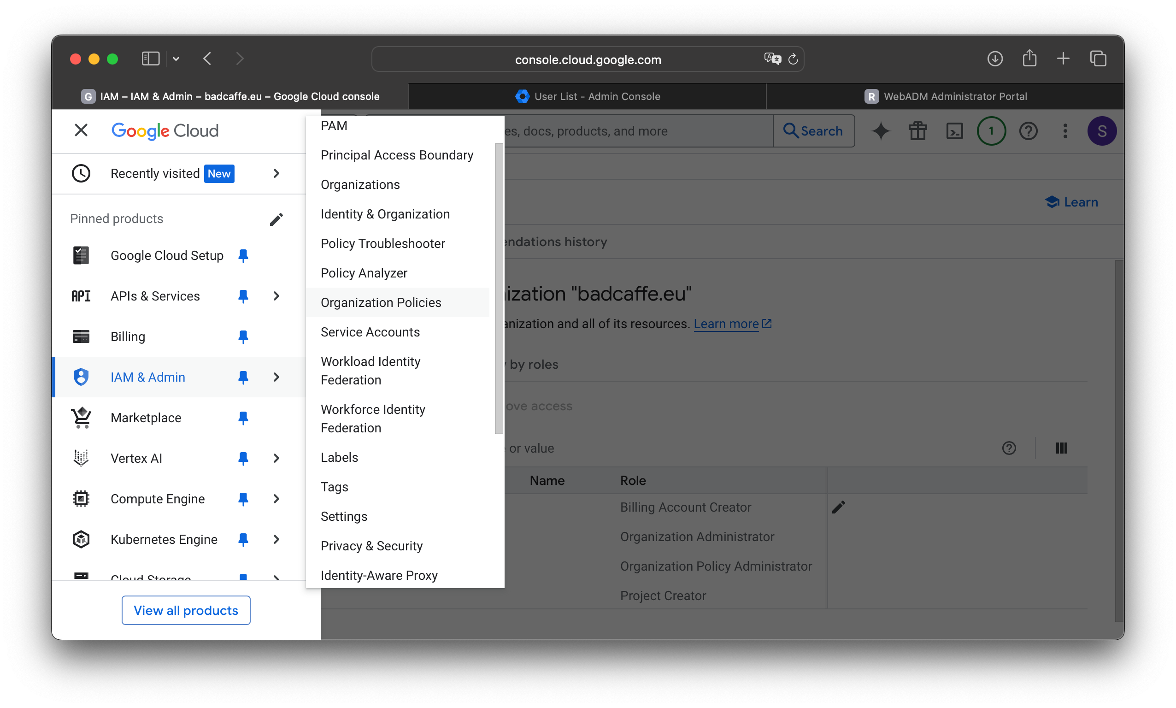Click the Learn button at the right

point(1071,202)
